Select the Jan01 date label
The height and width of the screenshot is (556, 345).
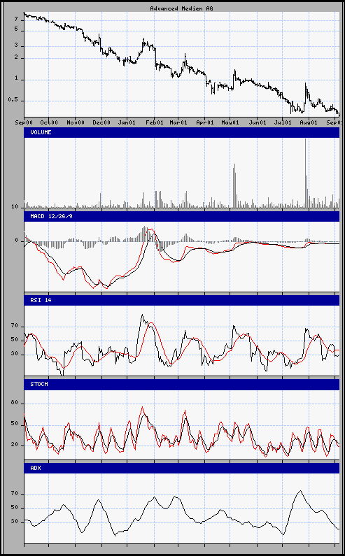click(127, 122)
